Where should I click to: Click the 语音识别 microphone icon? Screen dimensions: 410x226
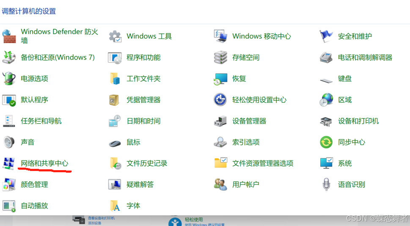[x=326, y=185]
